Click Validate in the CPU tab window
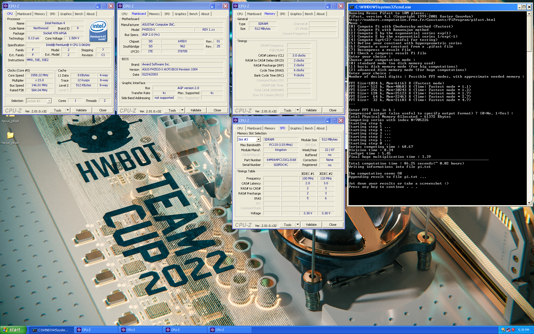 point(81,110)
